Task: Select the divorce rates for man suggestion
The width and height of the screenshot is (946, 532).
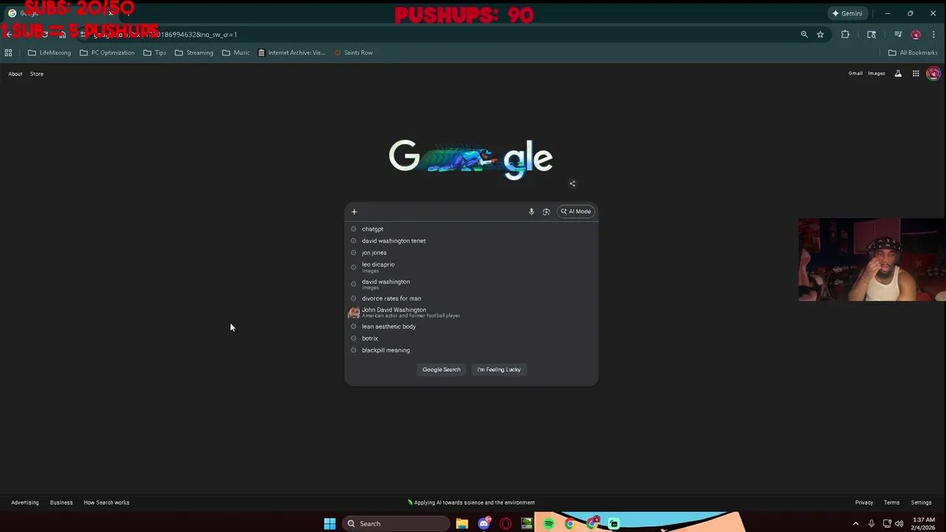Action: click(x=472, y=299)
